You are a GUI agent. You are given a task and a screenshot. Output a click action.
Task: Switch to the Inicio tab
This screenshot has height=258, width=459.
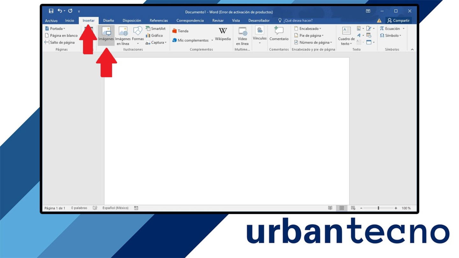(x=69, y=21)
